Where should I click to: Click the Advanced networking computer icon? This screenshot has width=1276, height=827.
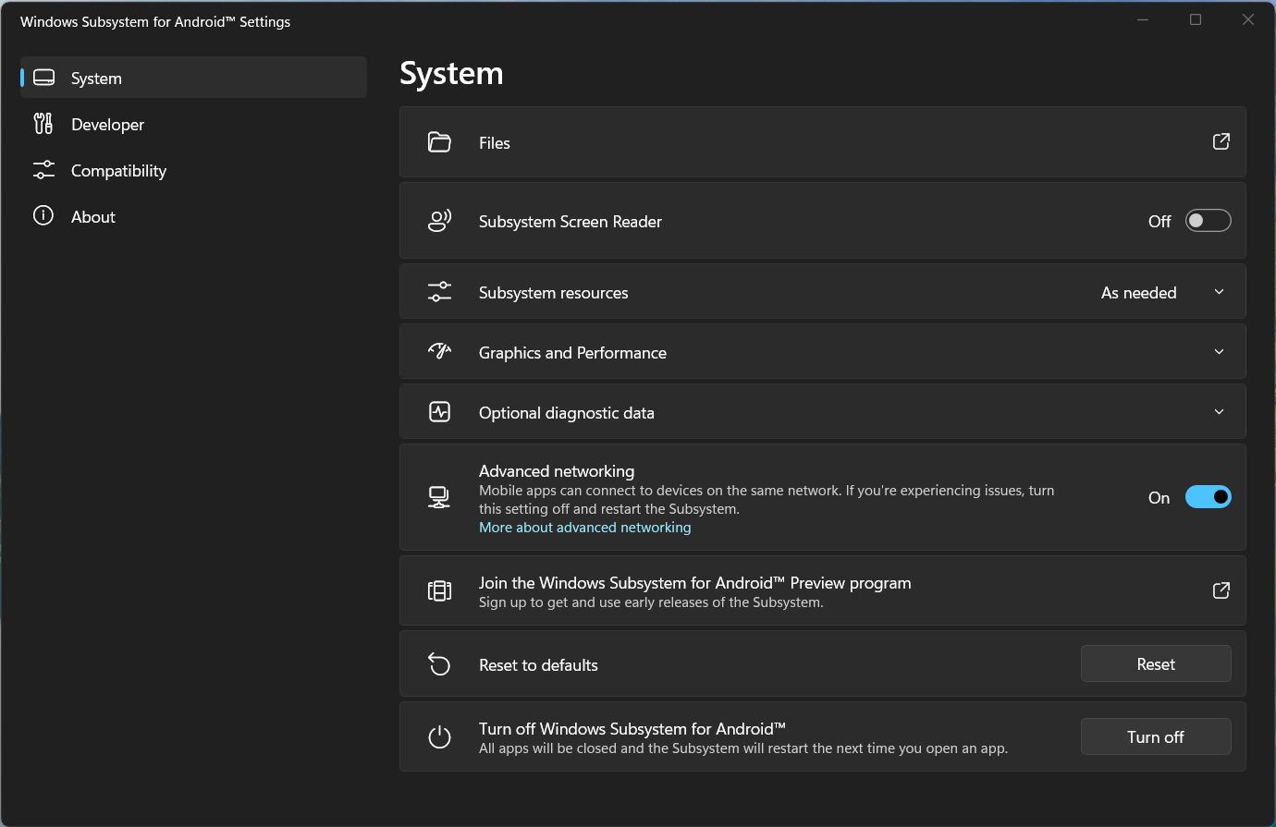click(x=439, y=497)
